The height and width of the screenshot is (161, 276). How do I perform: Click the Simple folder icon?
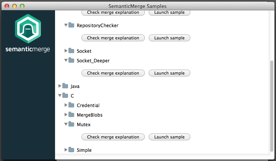[71, 150]
